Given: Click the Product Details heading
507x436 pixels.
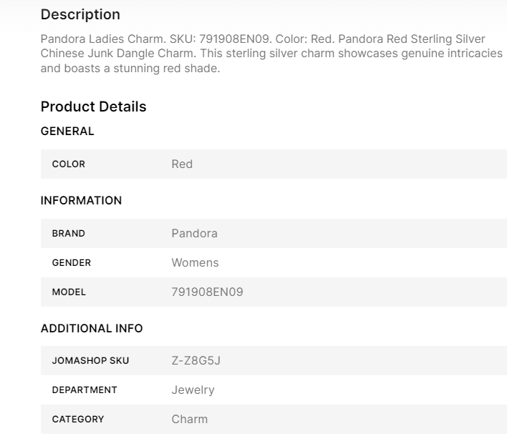Looking at the screenshot, I should pyautogui.click(x=93, y=106).
